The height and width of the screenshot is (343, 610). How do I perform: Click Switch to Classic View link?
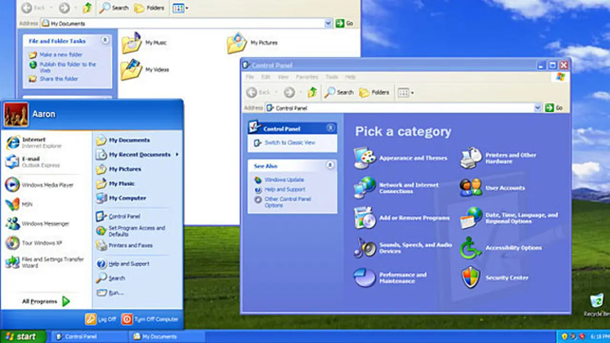290,142
